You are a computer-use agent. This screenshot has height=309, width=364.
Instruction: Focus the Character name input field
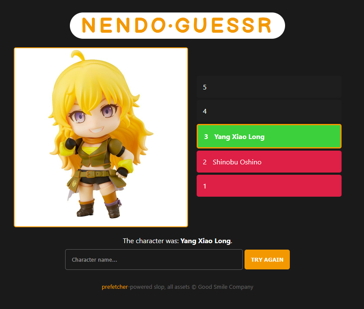[154, 260]
